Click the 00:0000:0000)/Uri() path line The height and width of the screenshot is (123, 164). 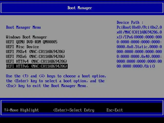coord(136,66)
